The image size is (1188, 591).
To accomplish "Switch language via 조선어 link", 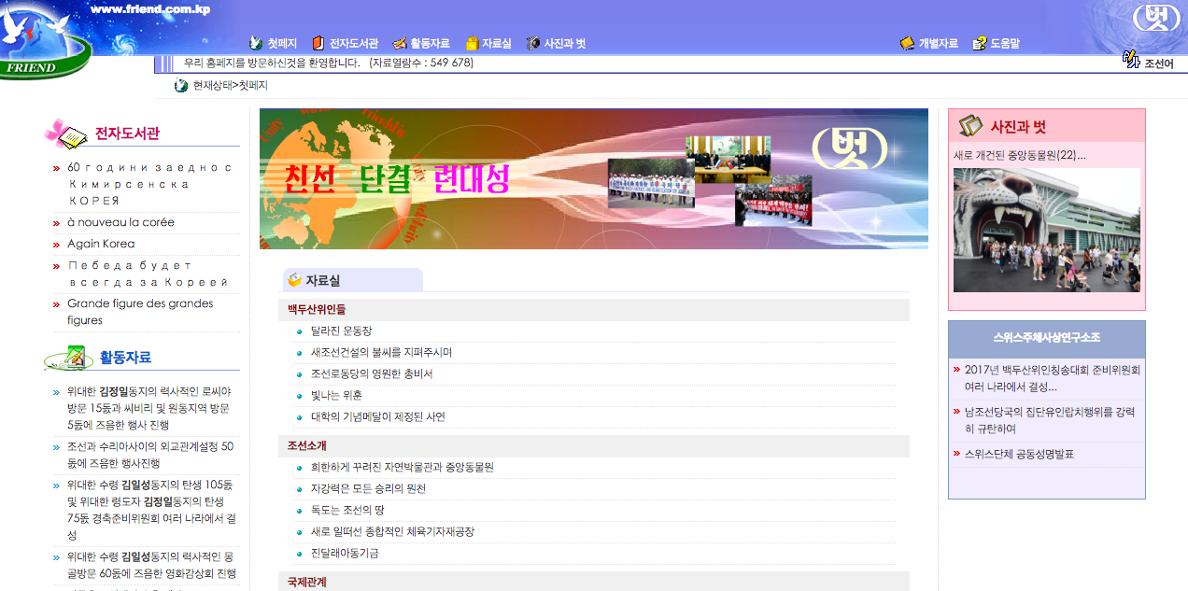I will 1159,63.
